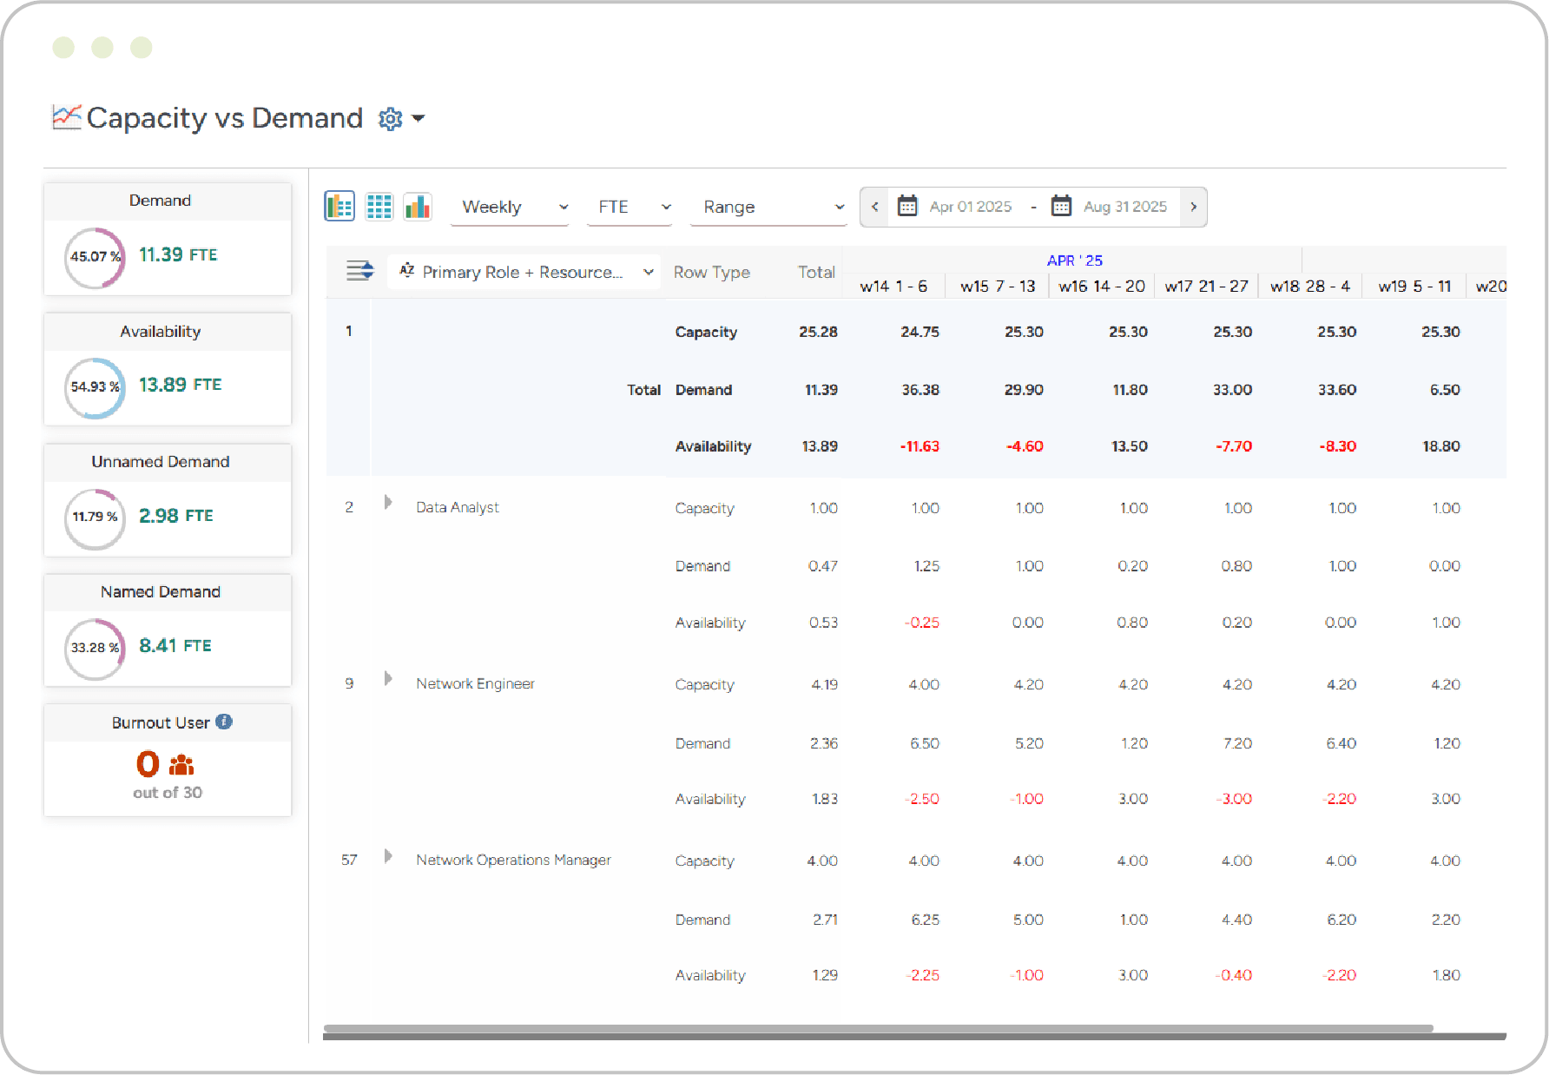
Task: Click the Burnout User info icon
Action: pos(224,722)
